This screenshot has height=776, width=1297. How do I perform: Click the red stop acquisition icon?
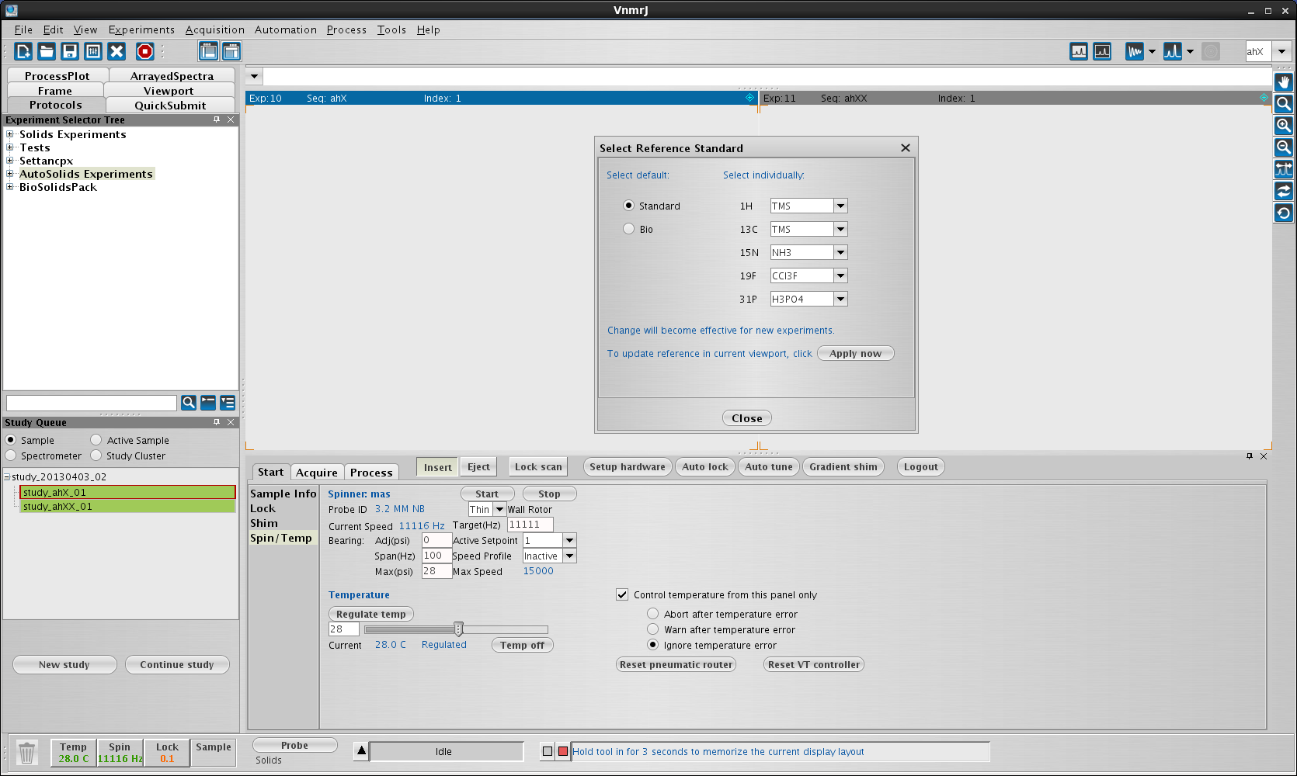(145, 51)
